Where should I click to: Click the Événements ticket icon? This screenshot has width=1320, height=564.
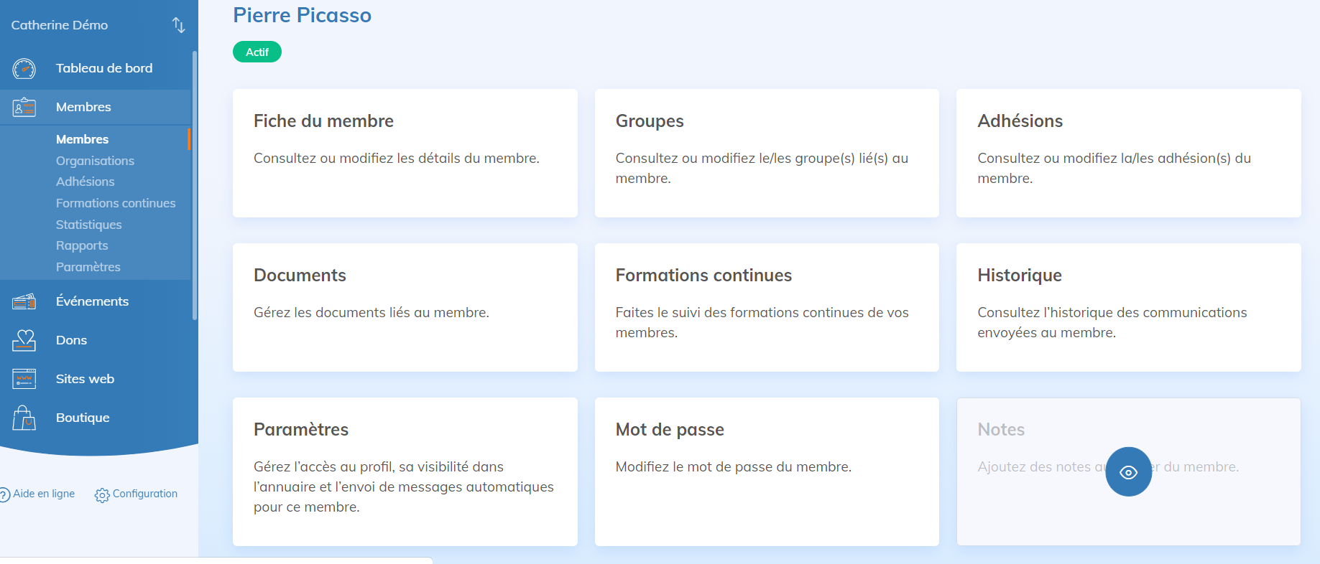tap(24, 302)
